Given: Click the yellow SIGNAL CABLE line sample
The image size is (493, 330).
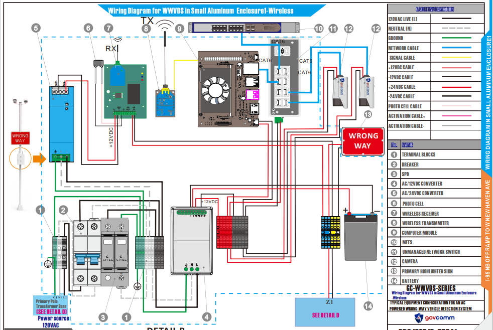Looking at the screenshot, I should click(456, 58).
